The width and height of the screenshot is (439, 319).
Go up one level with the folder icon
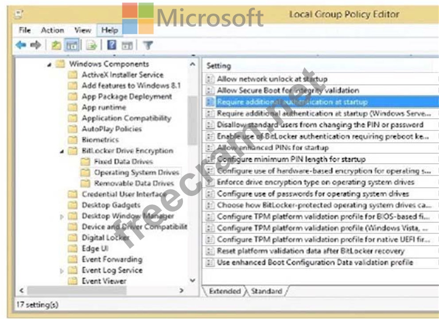(56, 45)
